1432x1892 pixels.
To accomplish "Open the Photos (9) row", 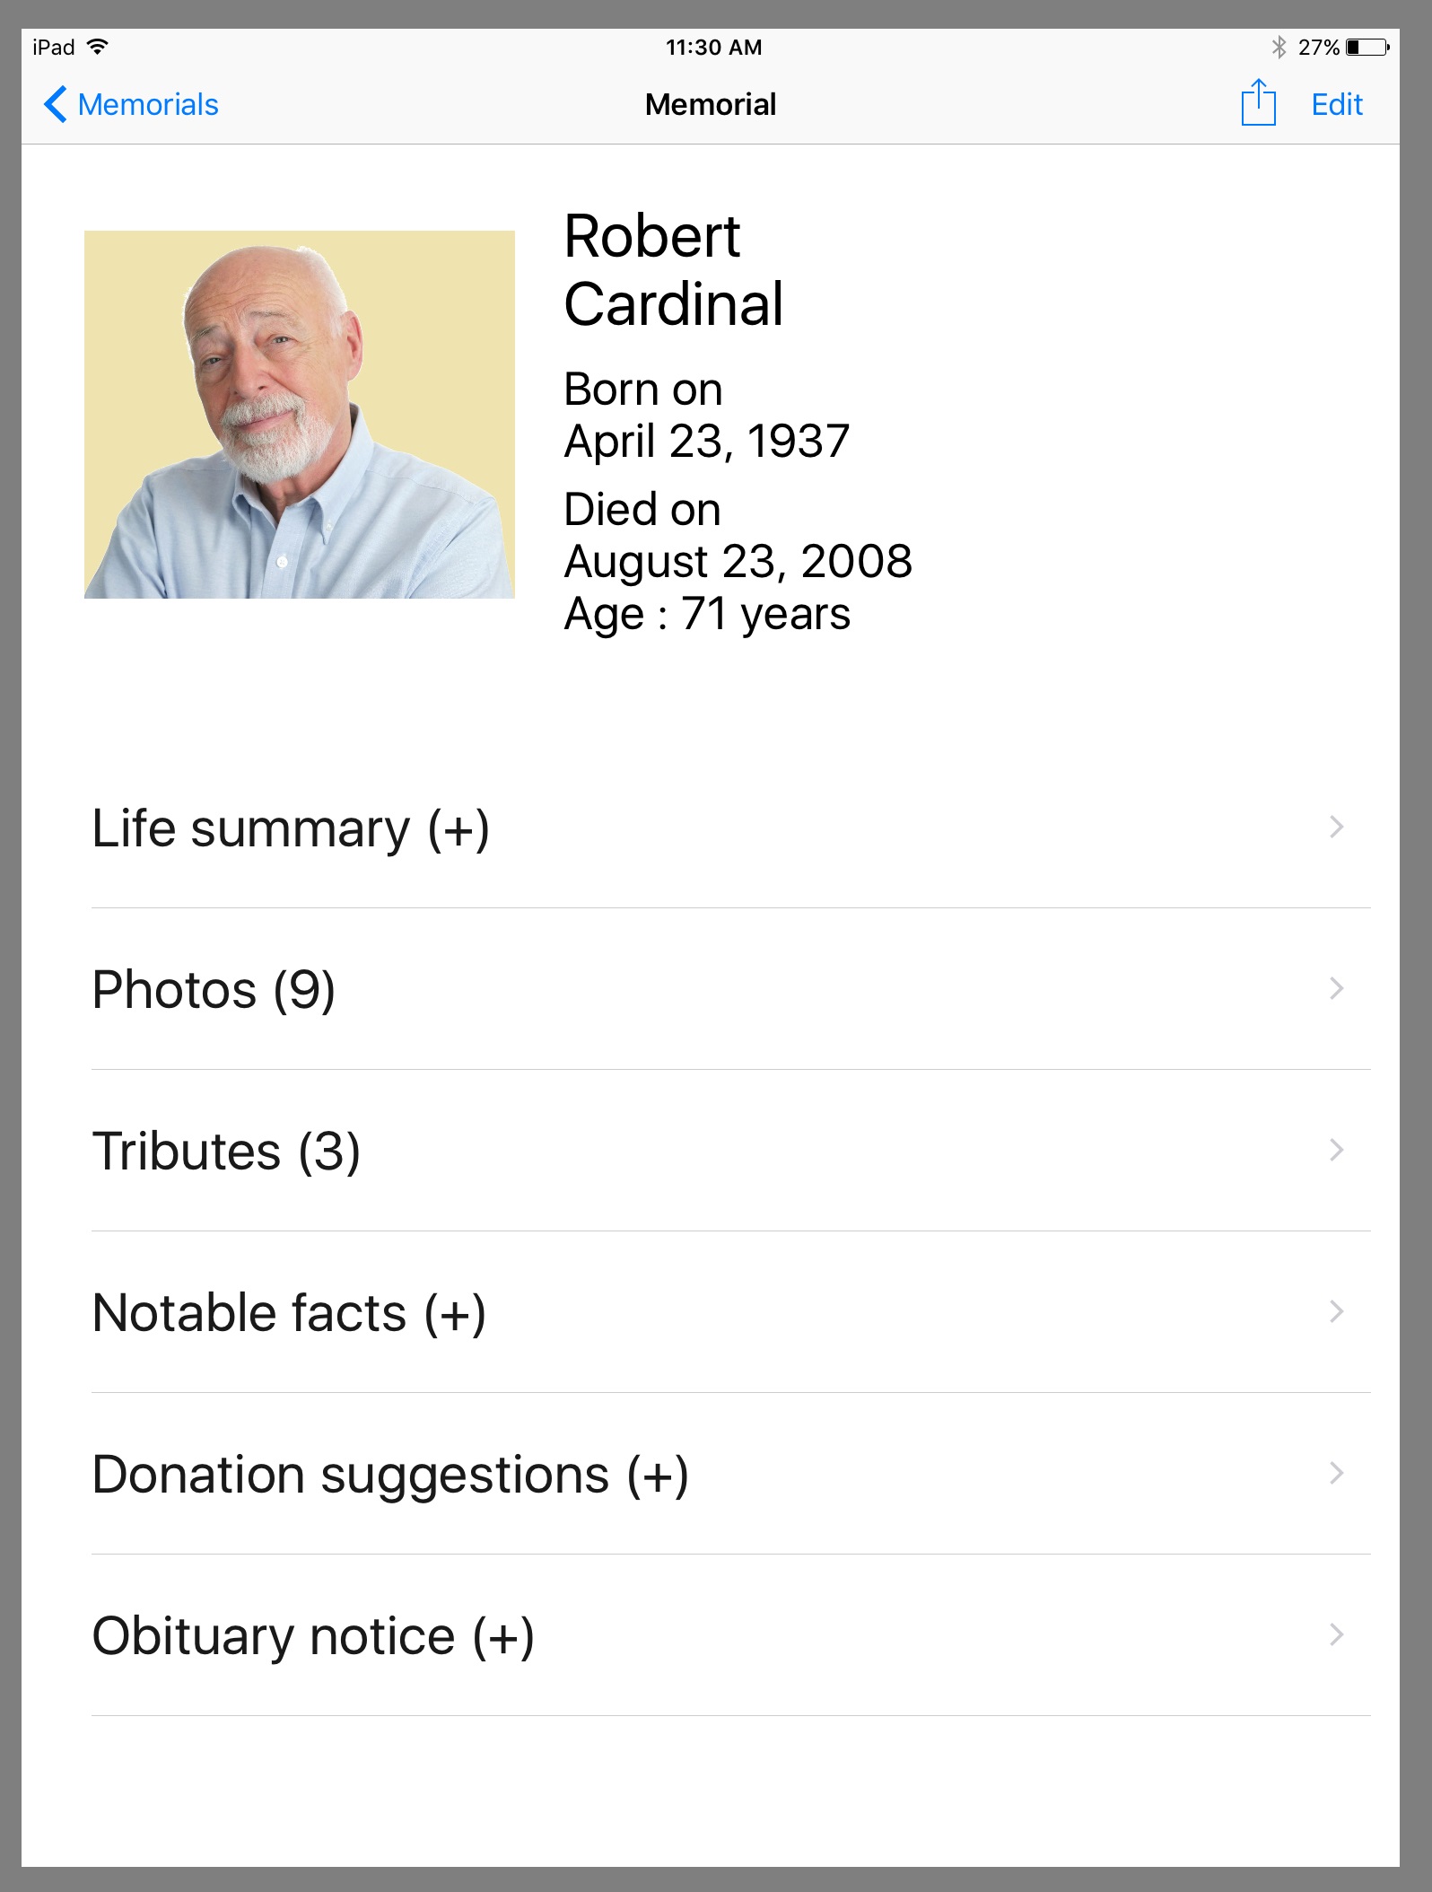I will 214,989.
